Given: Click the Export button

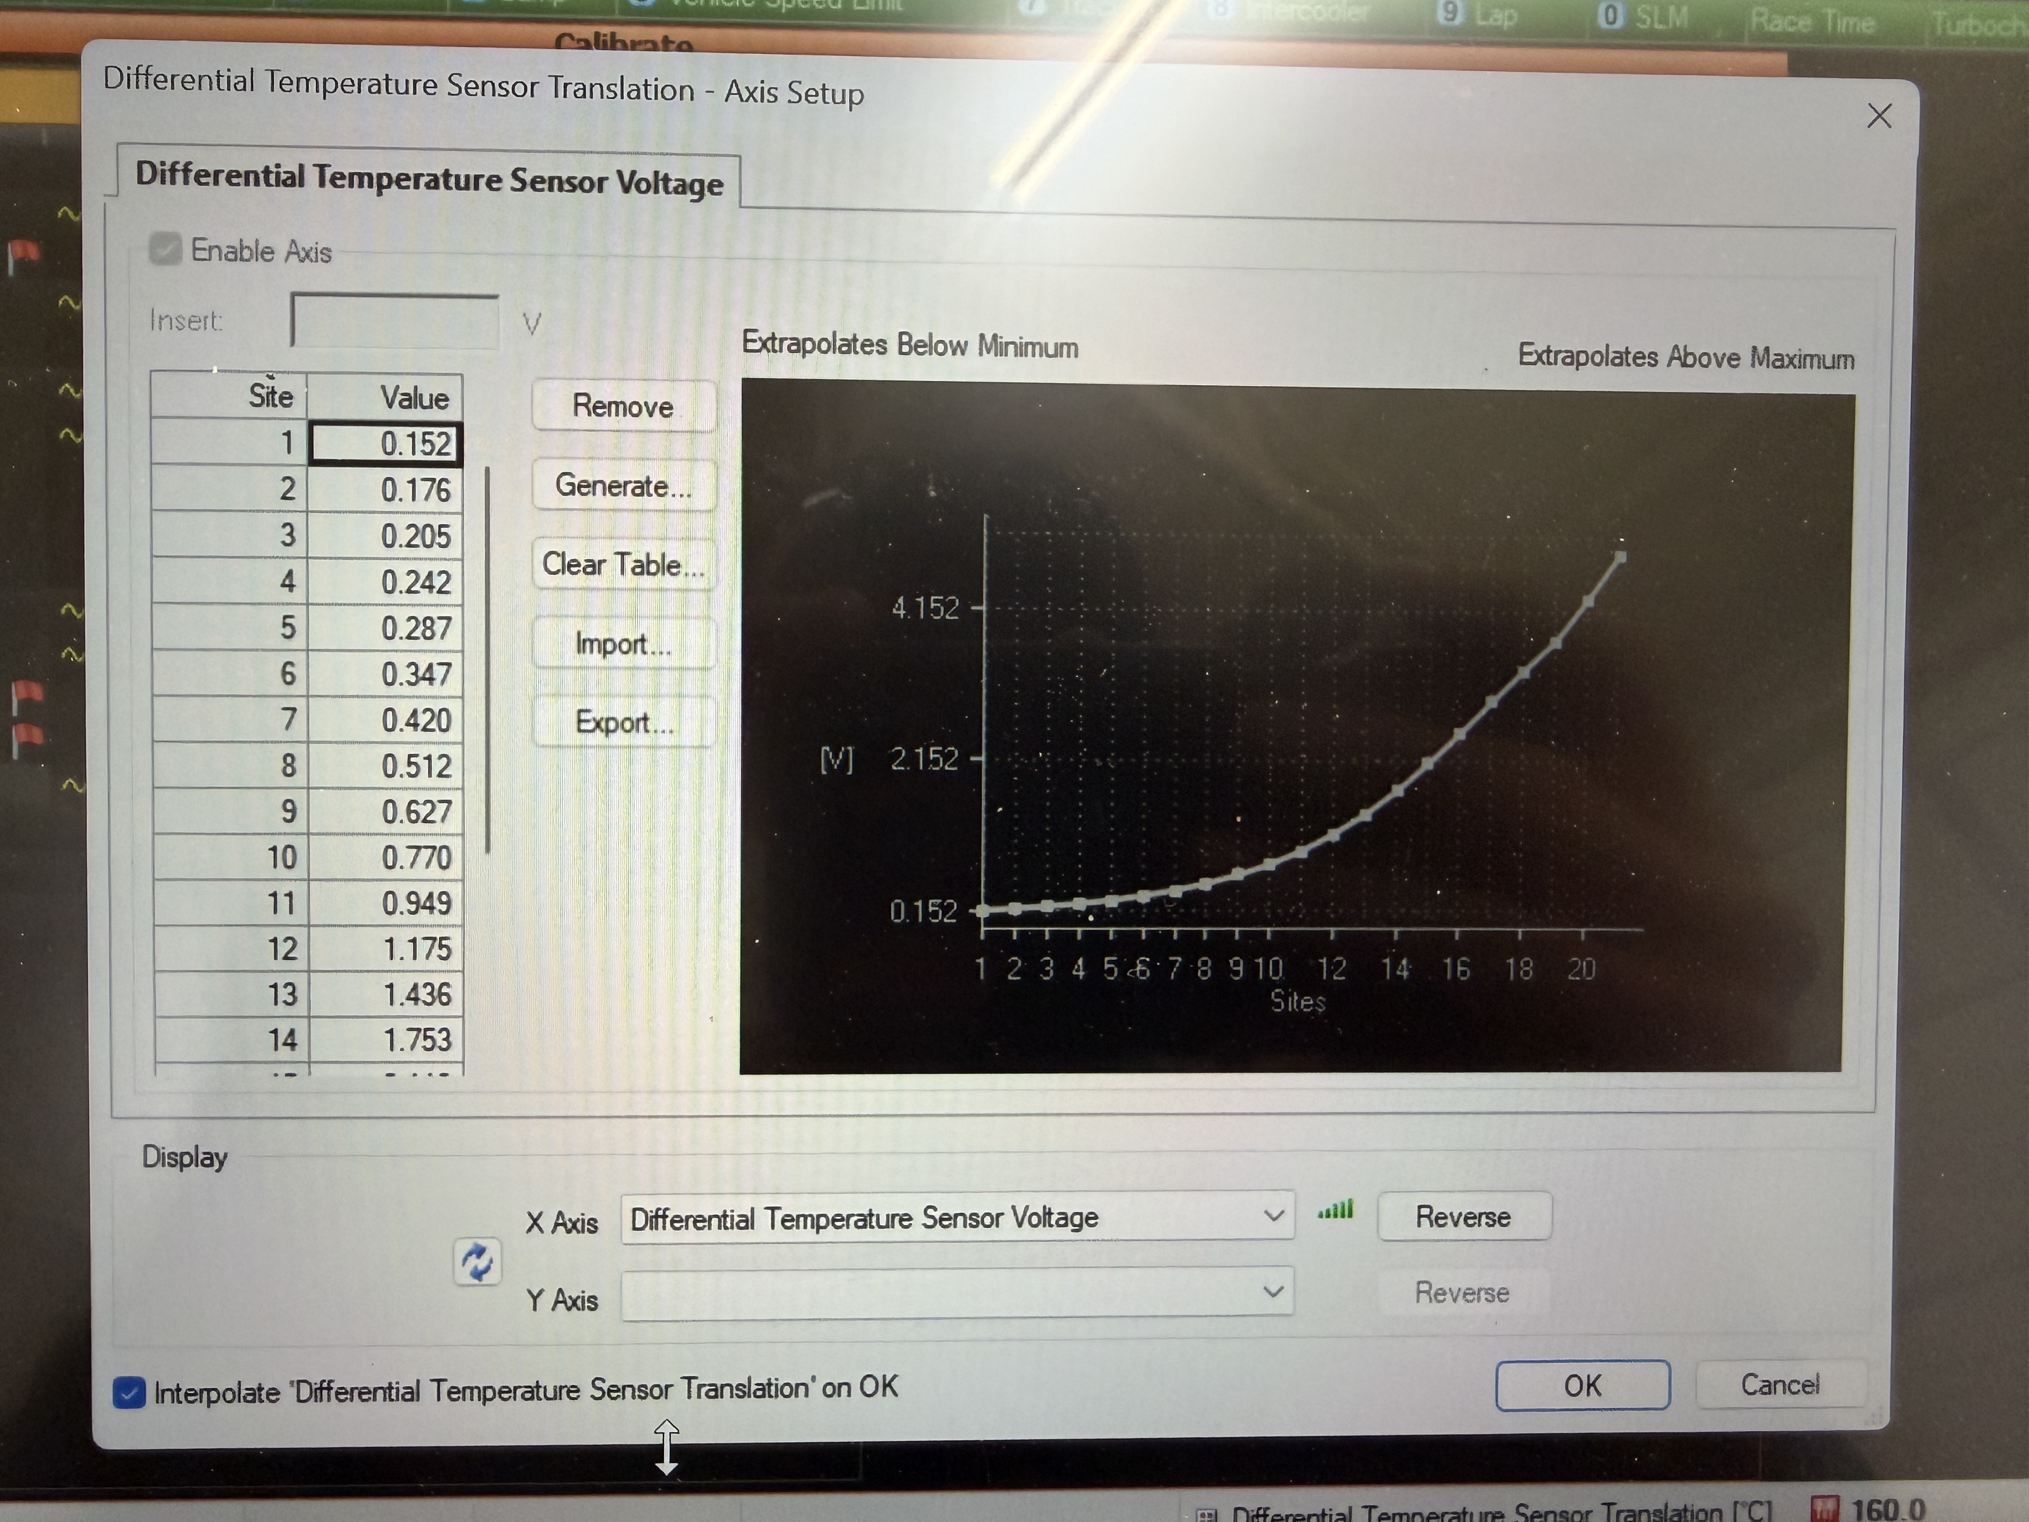Looking at the screenshot, I should [x=623, y=723].
